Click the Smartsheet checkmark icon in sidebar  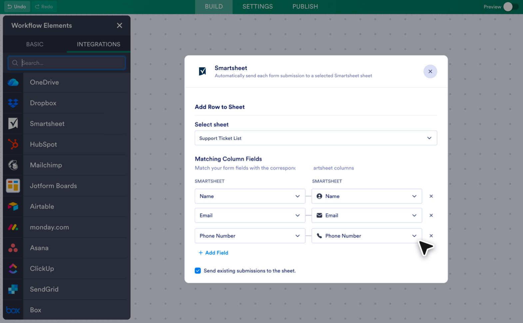pos(13,124)
